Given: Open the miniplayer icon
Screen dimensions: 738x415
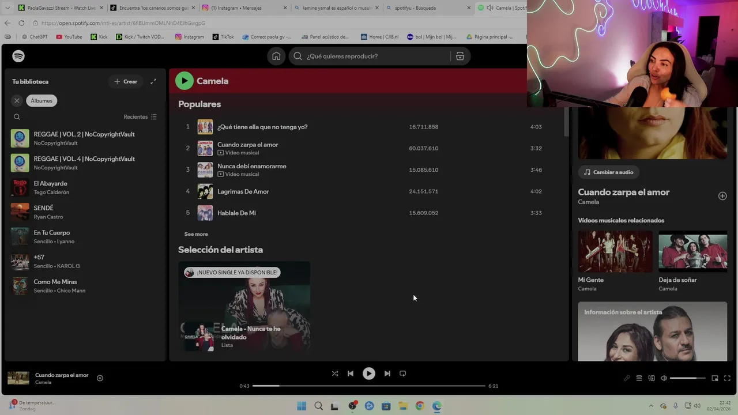Looking at the screenshot, I should click(x=715, y=378).
